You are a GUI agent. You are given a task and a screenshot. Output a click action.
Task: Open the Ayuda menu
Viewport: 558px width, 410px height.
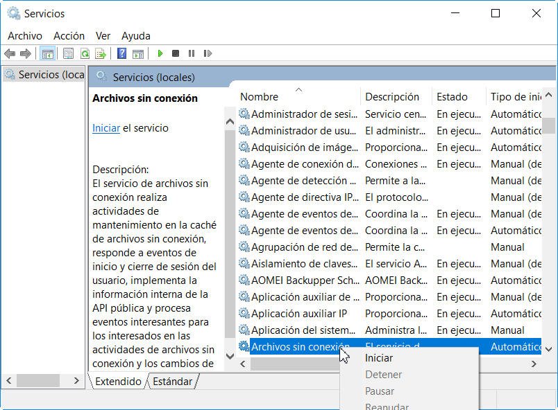pos(136,36)
